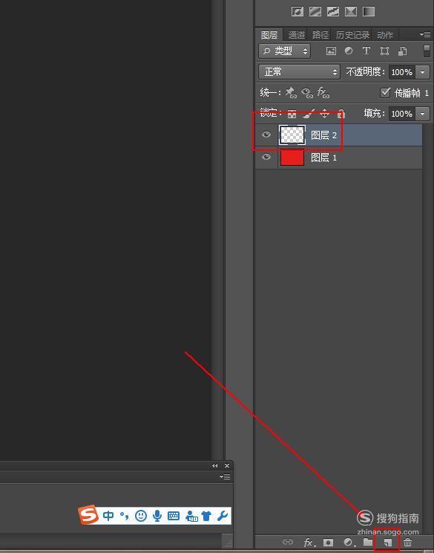This screenshot has height=553, width=434.
Task: Delete layer with the trash icon
Action: 407,542
